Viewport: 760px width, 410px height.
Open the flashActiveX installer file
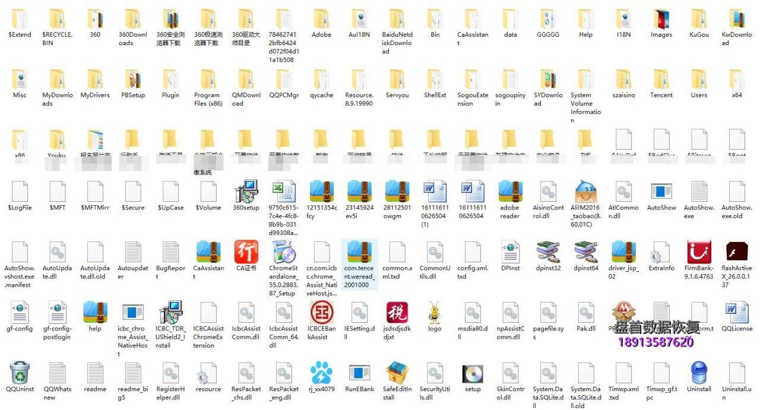[737, 252]
